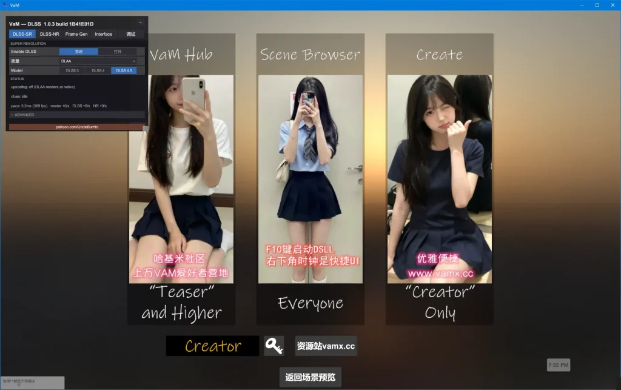Open the VaM Hub panel
Image resolution: width=621 pixels, height=390 pixels.
pyautogui.click(x=181, y=179)
